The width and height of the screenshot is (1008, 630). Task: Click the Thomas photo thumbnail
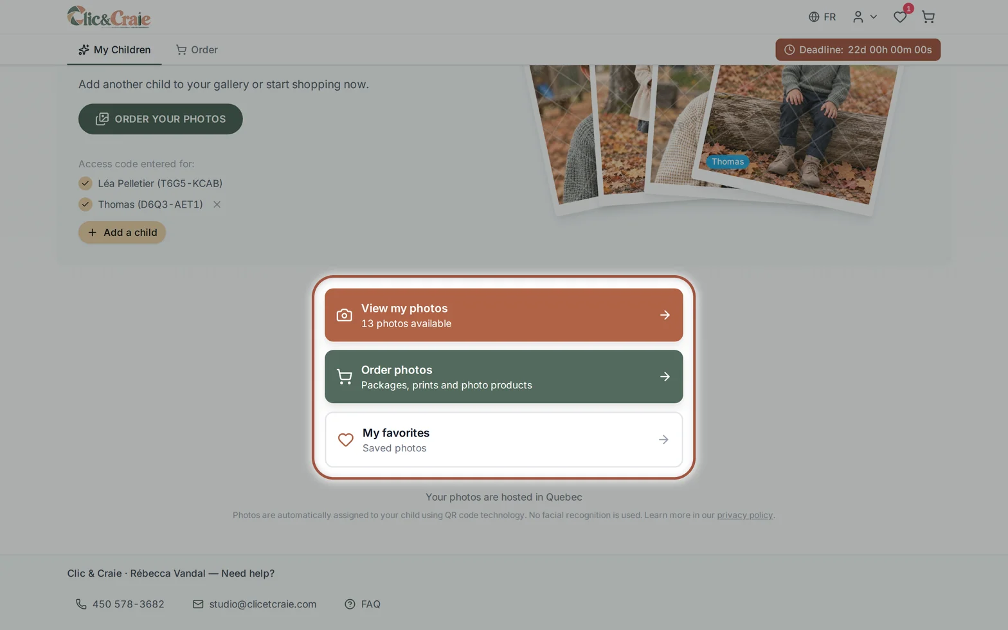tap(797, 132)
